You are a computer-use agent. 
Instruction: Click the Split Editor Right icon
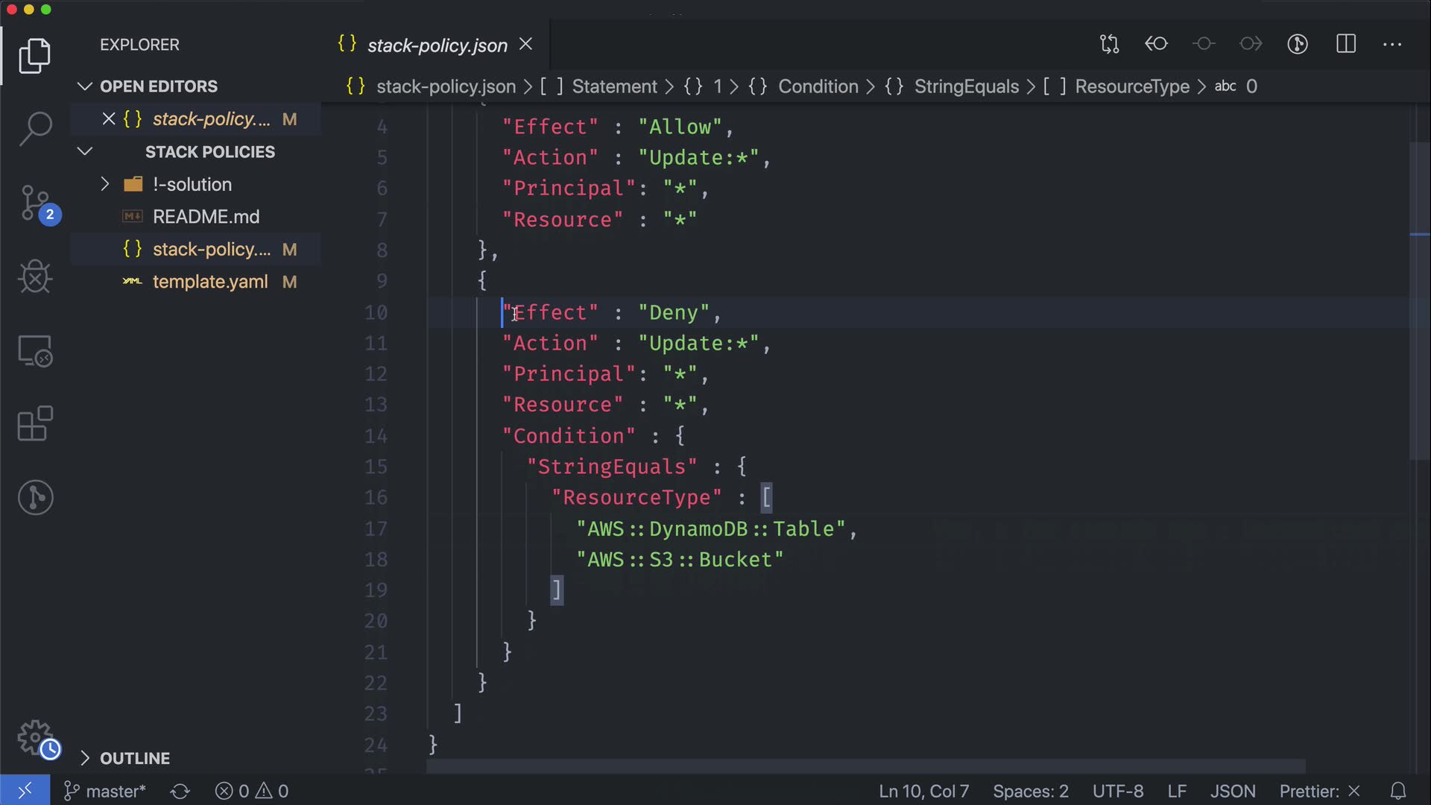point(1346,44)
